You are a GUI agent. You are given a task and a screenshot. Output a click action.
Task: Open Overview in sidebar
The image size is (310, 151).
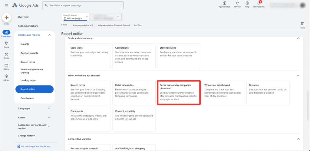[23, 17]
